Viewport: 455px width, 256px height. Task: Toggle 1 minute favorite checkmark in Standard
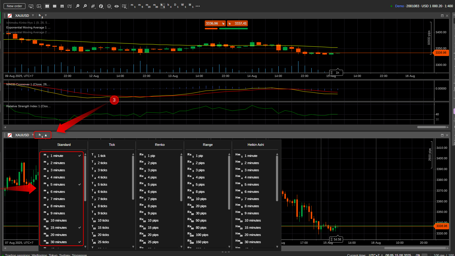pos(80,156)
